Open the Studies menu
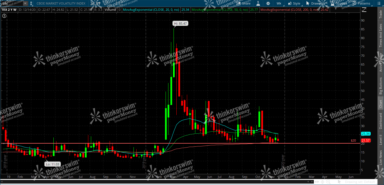 [339, 3]
